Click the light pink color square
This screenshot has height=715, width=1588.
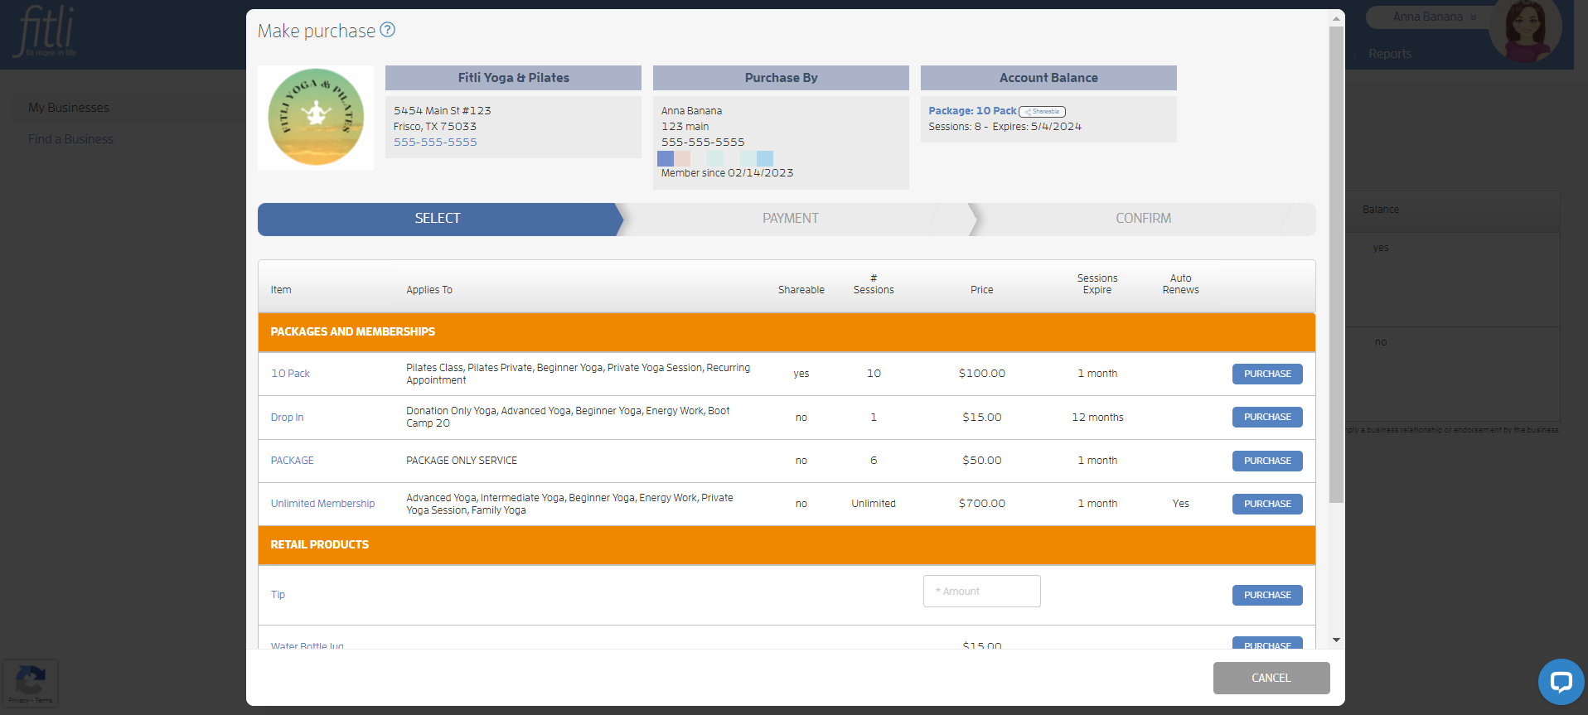click(x=682, y=158)
